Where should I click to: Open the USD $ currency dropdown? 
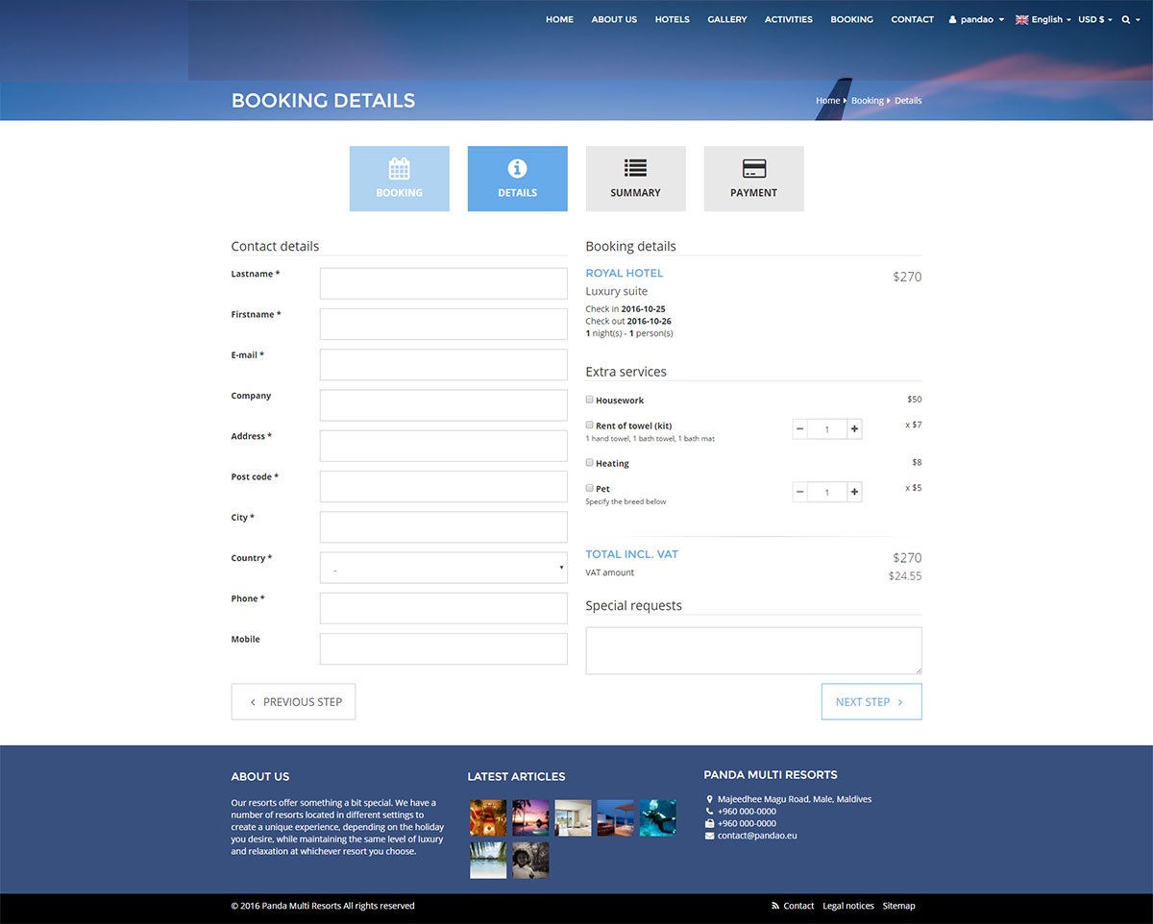[1094, 19]
